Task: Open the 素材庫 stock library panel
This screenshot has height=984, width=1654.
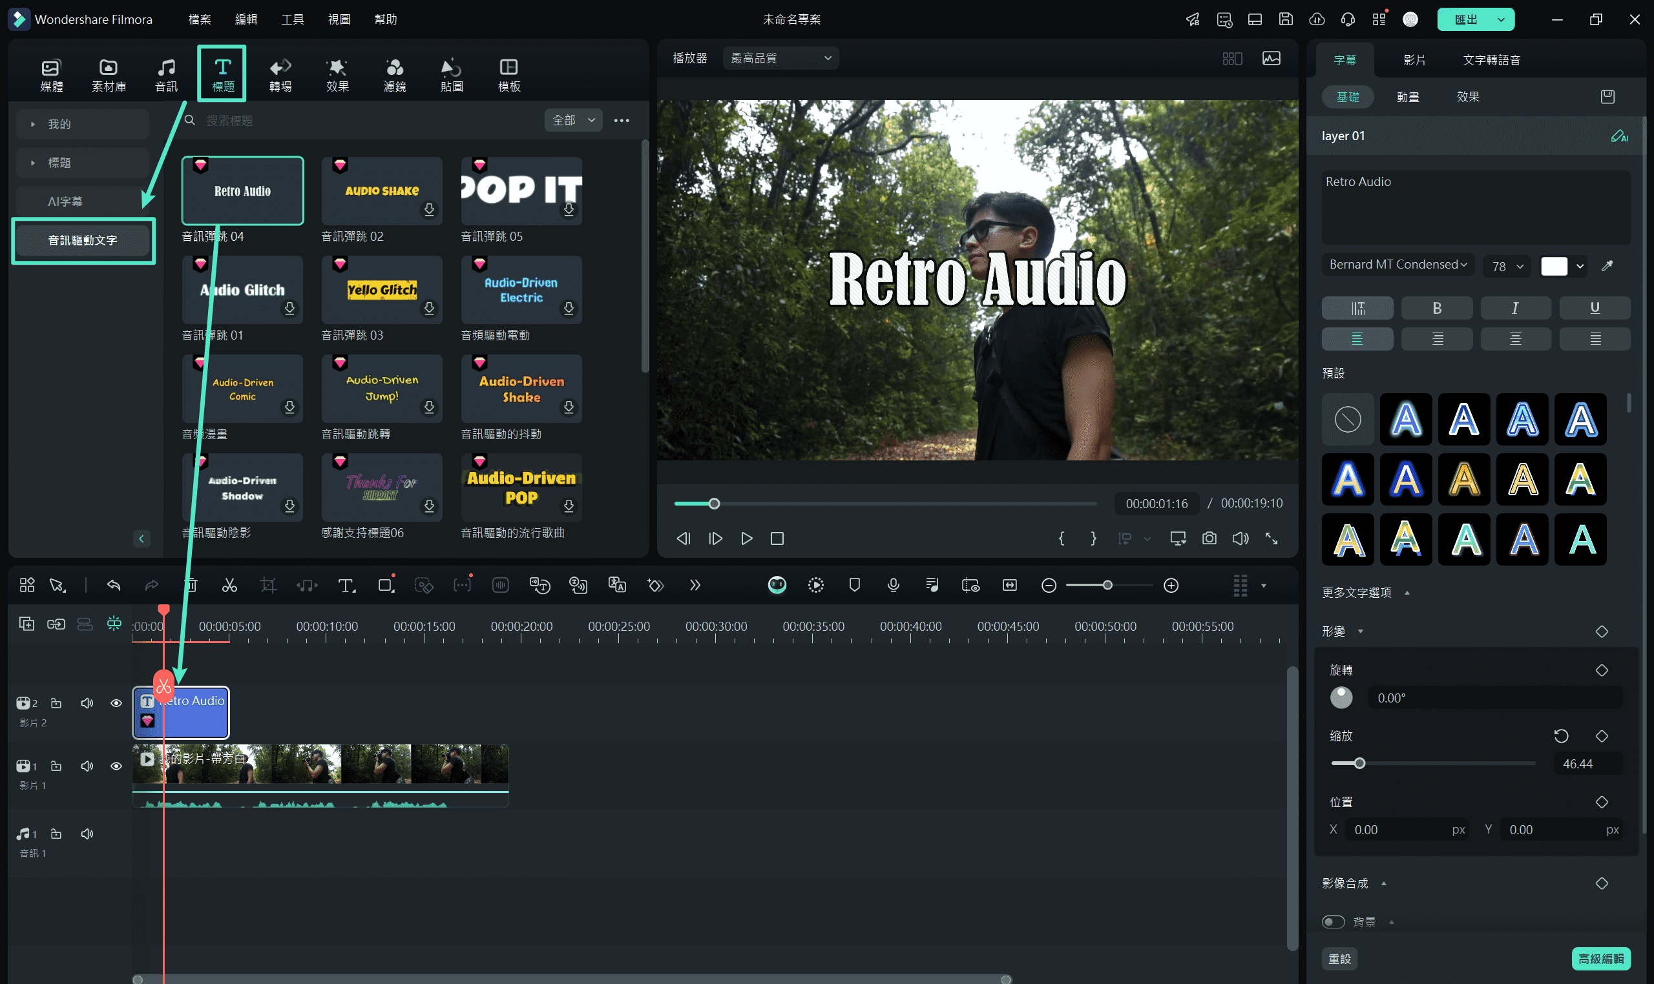Action: [x=108, y=74]
